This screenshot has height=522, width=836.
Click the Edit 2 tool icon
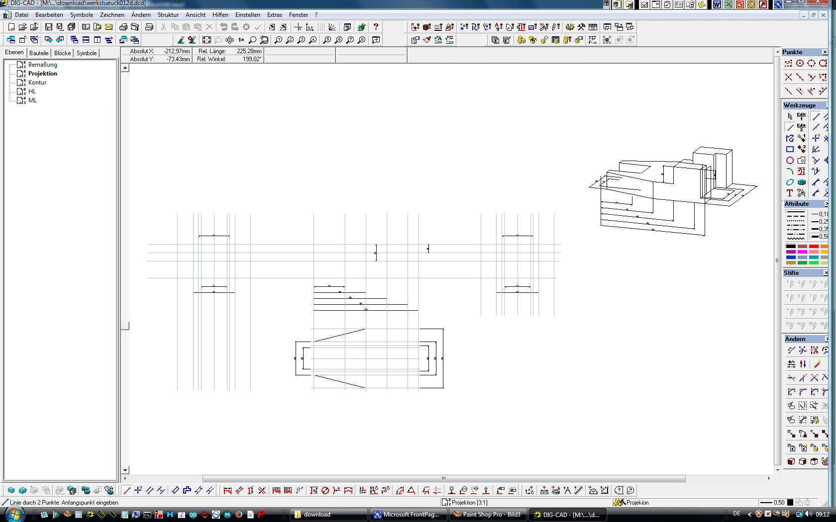tap(801, 127)
